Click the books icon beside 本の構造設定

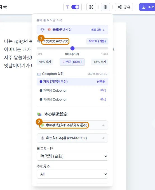point(39,114)
